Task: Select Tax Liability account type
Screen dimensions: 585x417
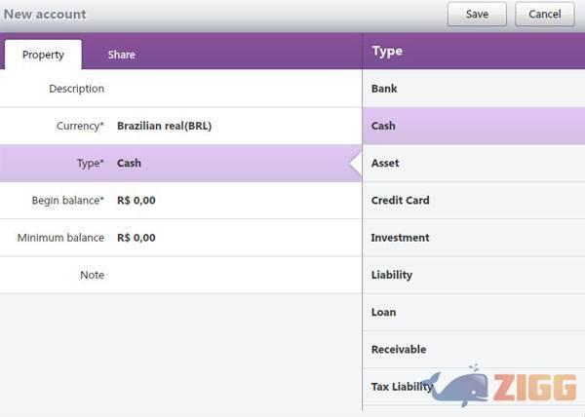Action: 402,387
